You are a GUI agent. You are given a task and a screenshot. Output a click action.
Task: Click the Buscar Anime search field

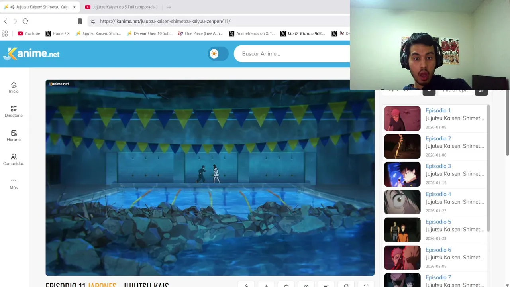click(x=292, y=53)
